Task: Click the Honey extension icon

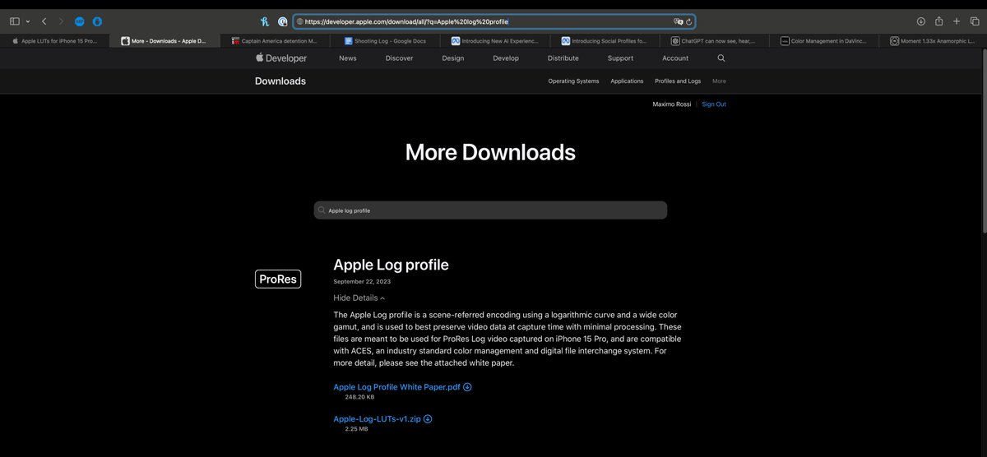Action: (265, 21)
